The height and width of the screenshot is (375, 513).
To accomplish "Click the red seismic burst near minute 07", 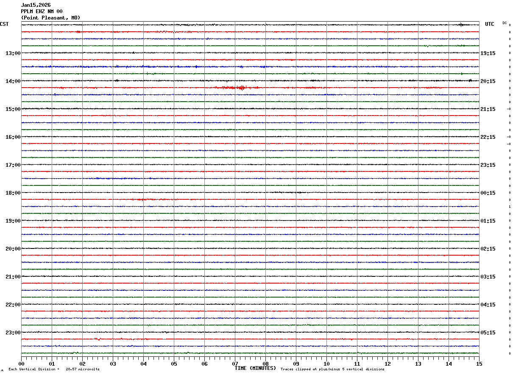I will 237,88.
